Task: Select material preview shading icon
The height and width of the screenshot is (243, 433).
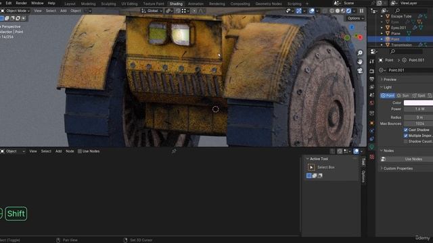Action: tap(343, 11)
